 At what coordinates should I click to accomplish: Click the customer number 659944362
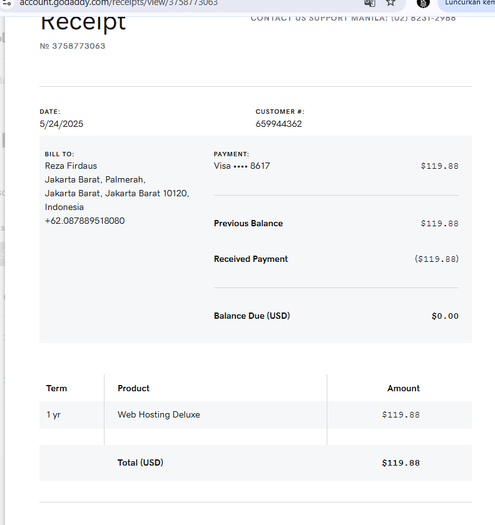(278, 124)
